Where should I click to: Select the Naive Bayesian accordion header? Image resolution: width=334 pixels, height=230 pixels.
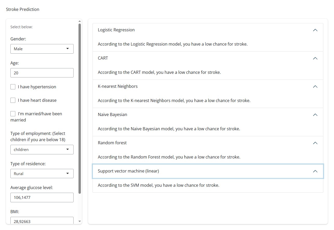coord(113,115)
